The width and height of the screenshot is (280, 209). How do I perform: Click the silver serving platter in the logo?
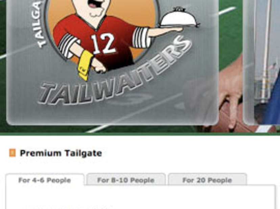click(179, 18)
